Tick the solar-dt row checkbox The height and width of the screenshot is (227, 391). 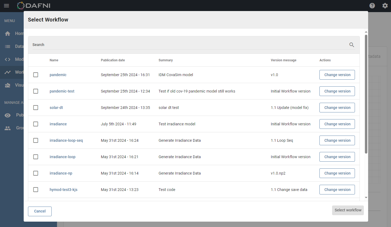coord(36,108)
